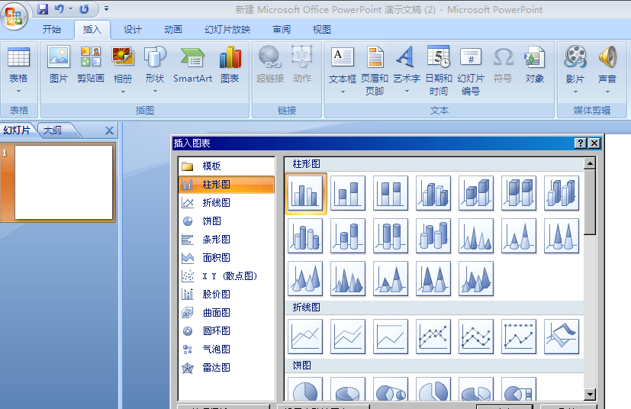Open the dialog help question mark button

coord(580,143)
